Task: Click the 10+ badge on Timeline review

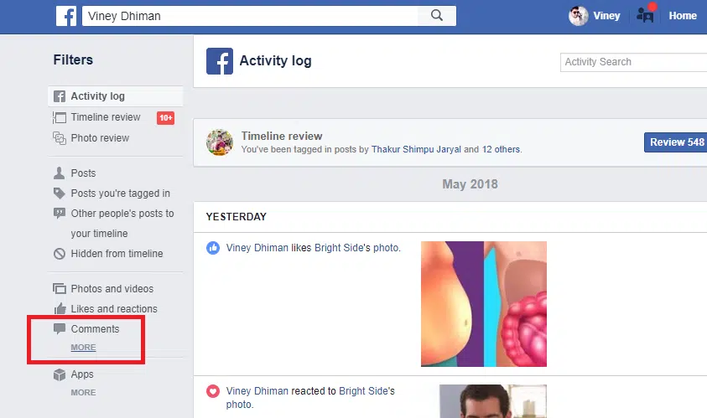Action: (165, 118)
